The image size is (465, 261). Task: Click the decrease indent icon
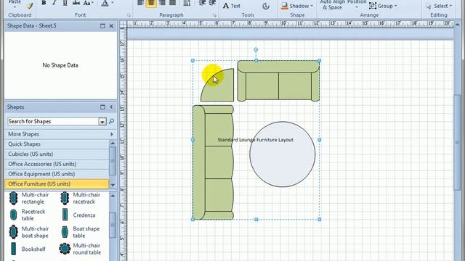(x=202, y=3)
